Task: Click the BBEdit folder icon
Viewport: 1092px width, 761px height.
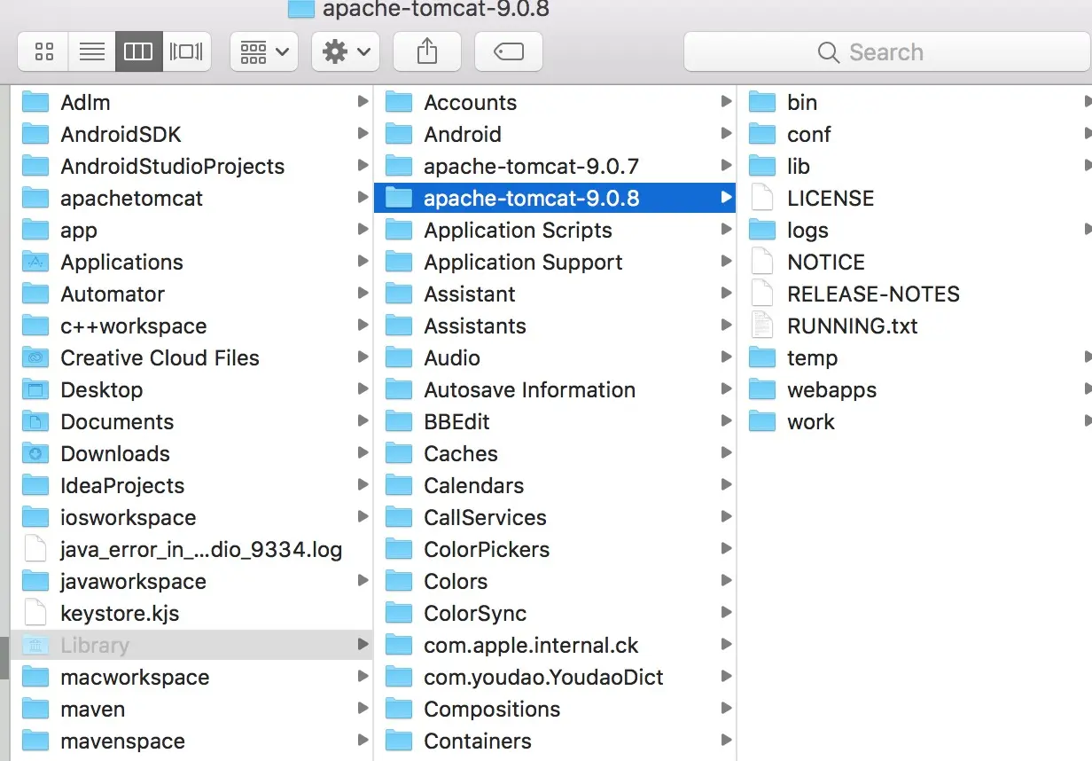Action: click(399, 422)
